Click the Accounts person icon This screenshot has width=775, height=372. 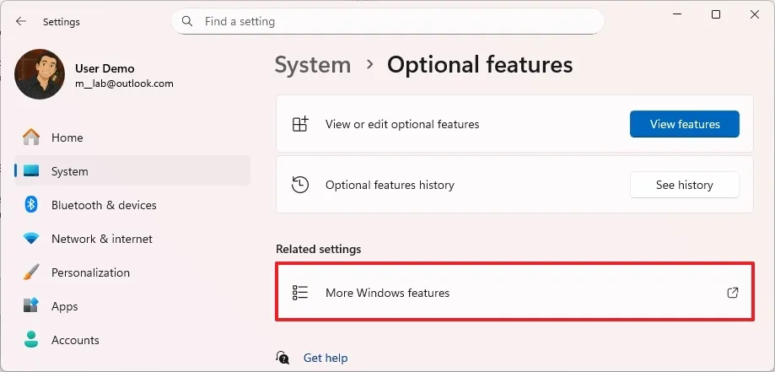[31, 339]
